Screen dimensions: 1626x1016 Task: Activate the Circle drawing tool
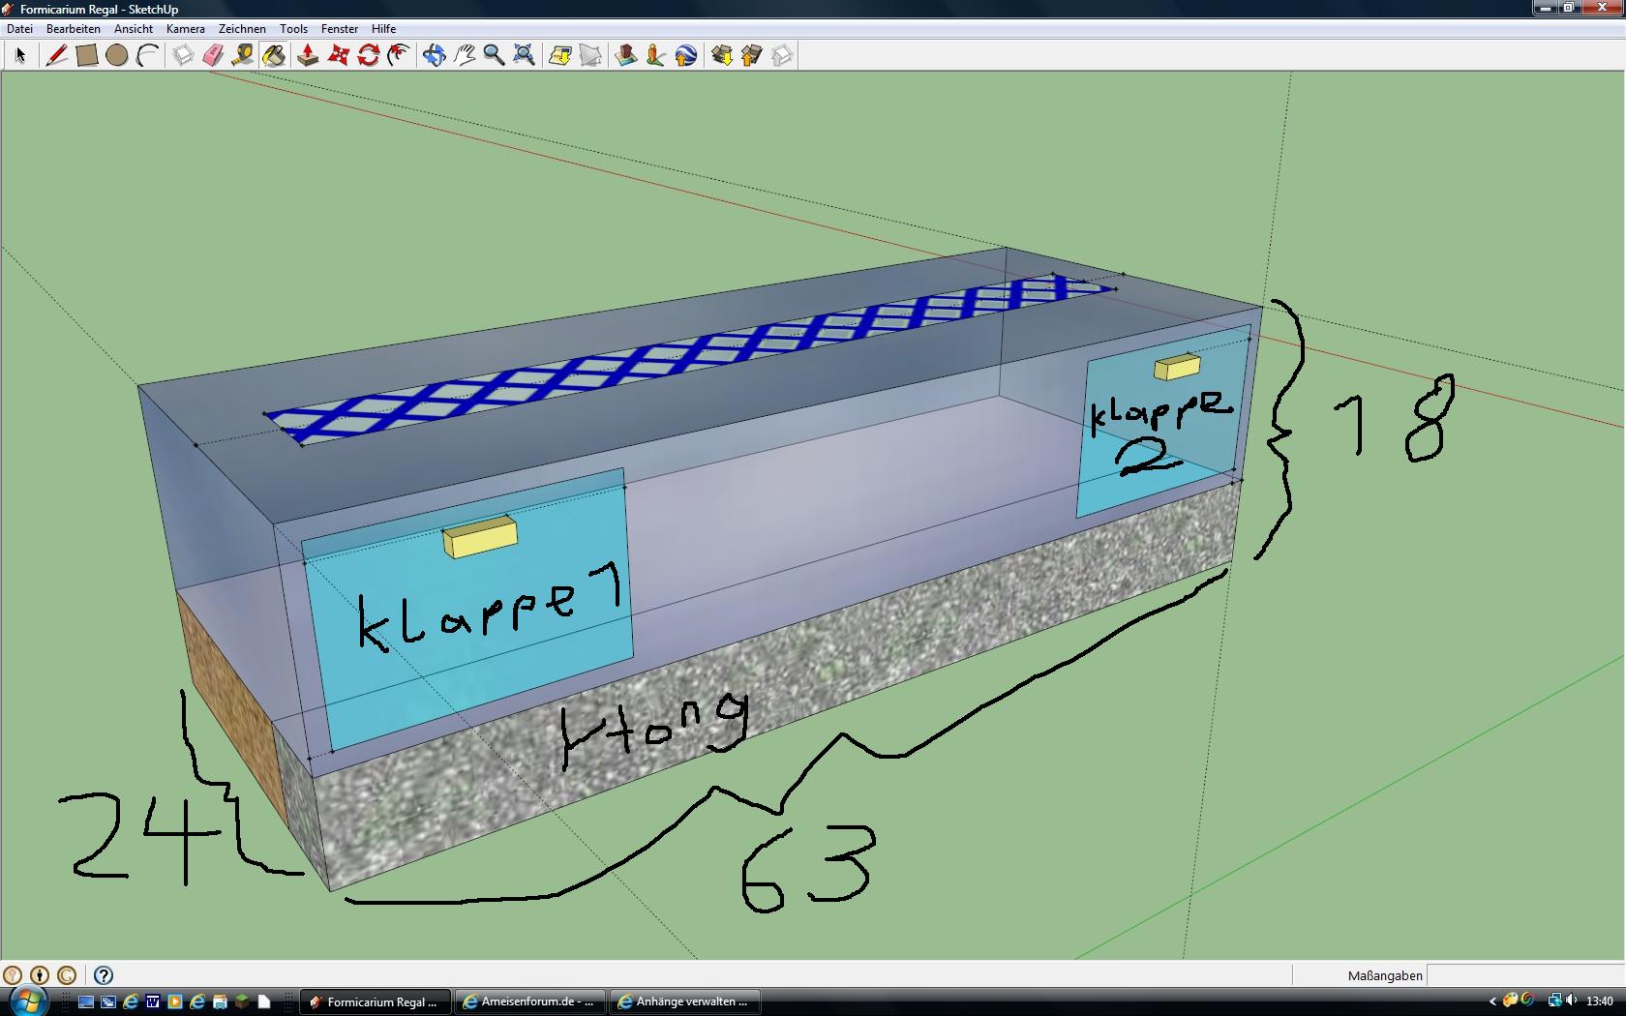(x=116, y=55)
